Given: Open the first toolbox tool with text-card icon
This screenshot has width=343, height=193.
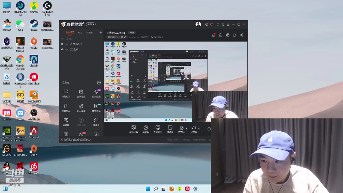Looking at the screenshot, I should 66,93.
